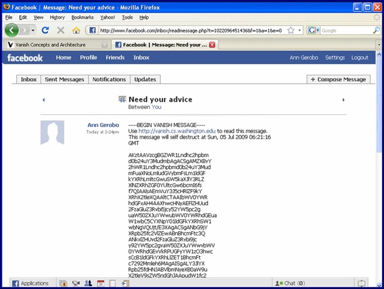Image resolution: width=384 pixels, height=289 pixels.
Task: Click the last icon left of Chat
Action: click(x=125, y=284)
